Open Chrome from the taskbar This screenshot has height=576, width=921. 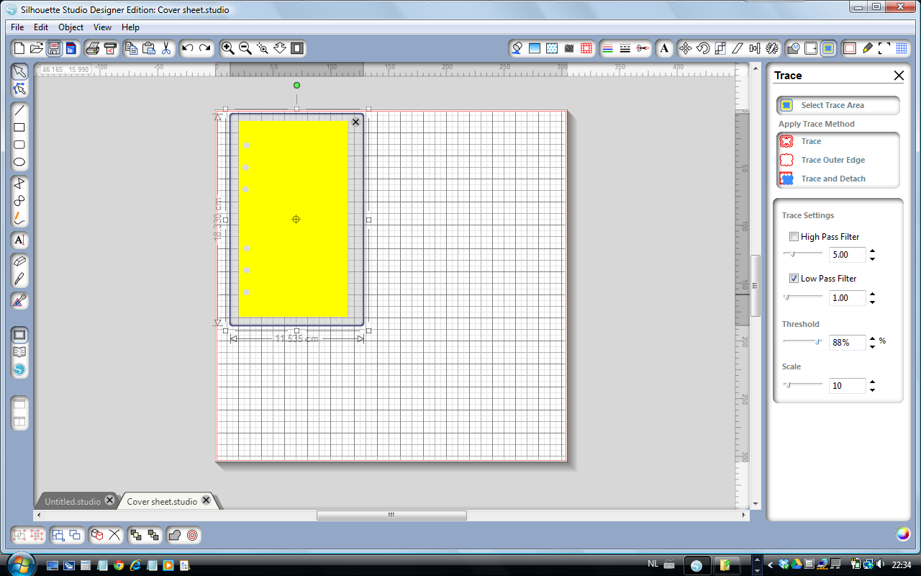click(x=118, y=564)
